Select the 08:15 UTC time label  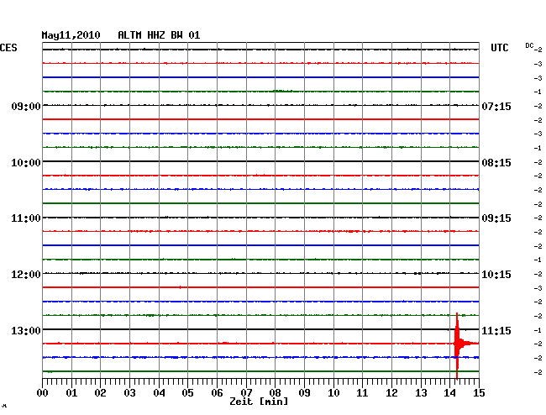(x=496, y=163)
